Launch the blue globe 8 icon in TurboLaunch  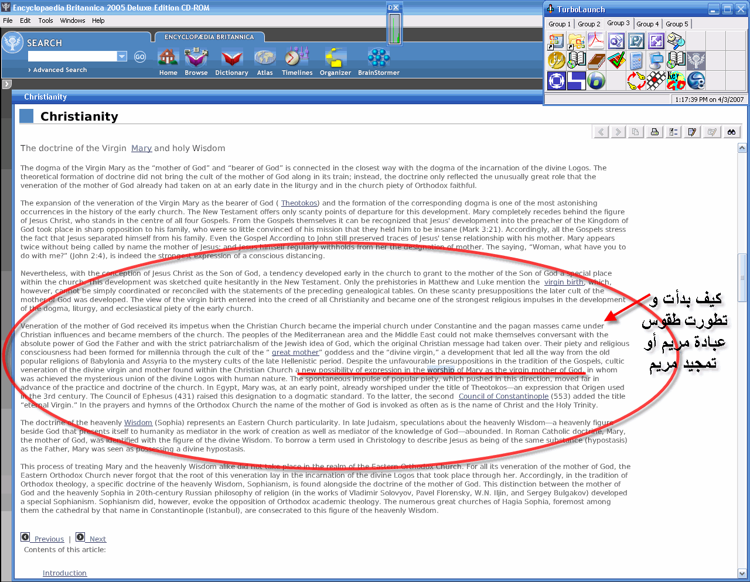696,81
